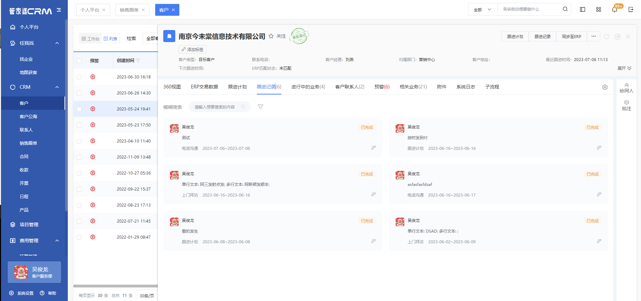Open 协同人 collaborators icon
The width and height of the screenshot is (641, 301).
pyautogui.click(x=627, y=88)
